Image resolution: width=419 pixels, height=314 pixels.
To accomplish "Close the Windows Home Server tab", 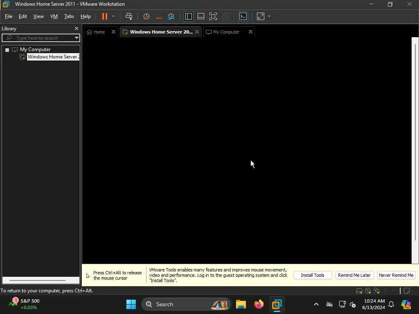I will 197,32.
